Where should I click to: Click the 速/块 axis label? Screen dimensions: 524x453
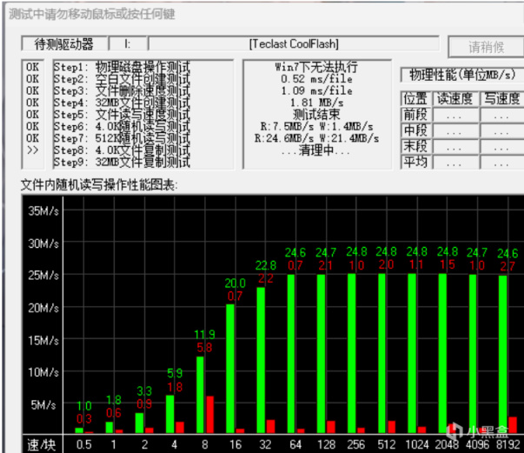pos(42,444)
